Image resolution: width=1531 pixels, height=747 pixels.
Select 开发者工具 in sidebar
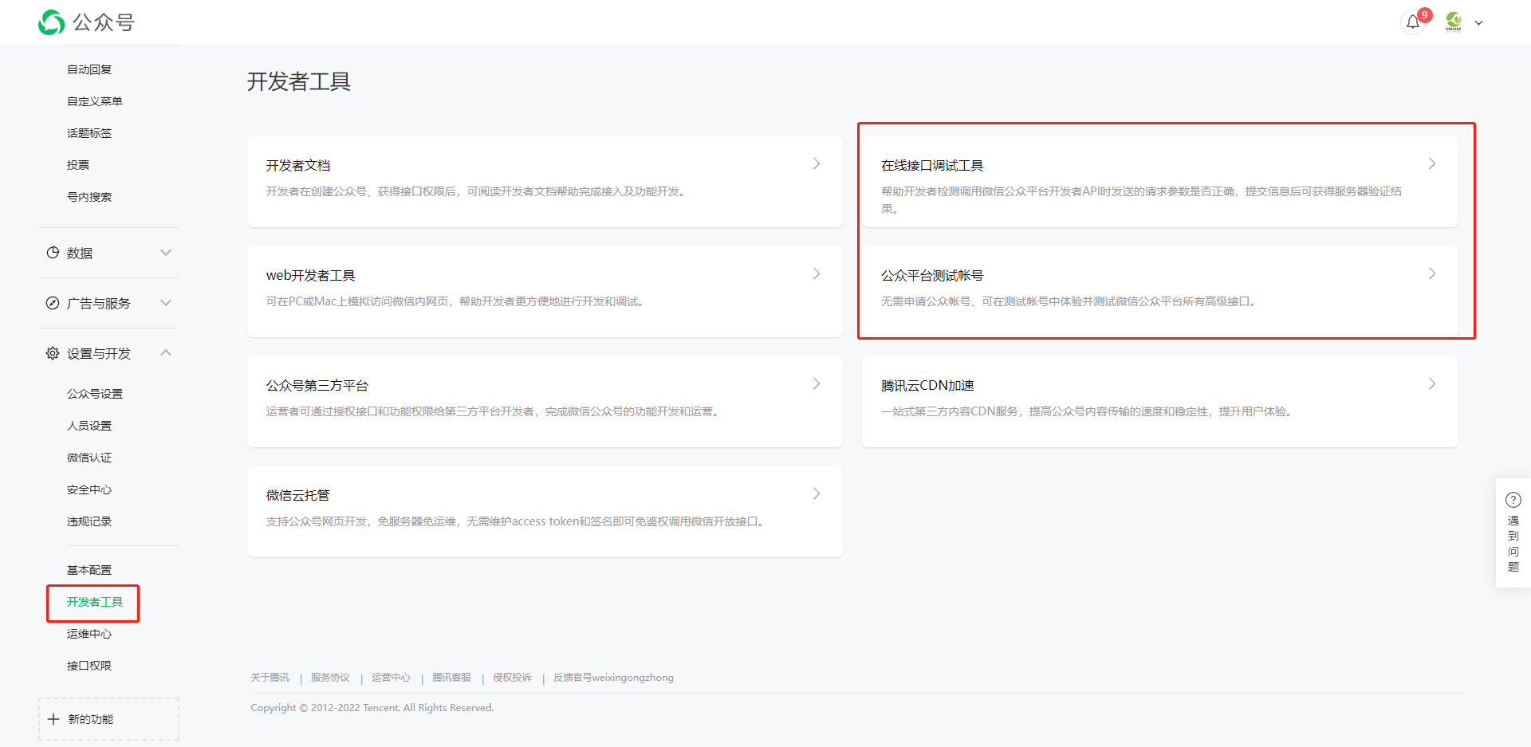(95, 602)
